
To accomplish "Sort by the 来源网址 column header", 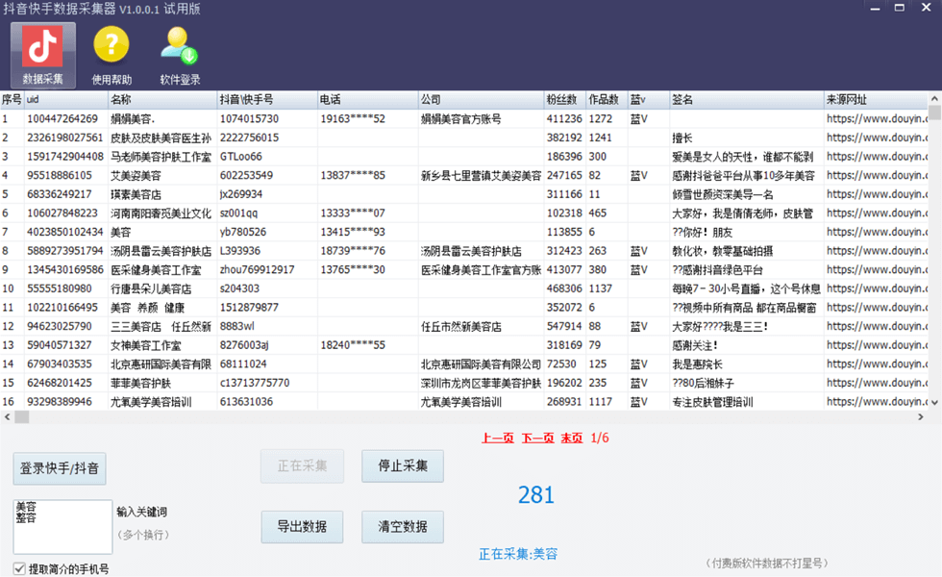I will (876, 100).
